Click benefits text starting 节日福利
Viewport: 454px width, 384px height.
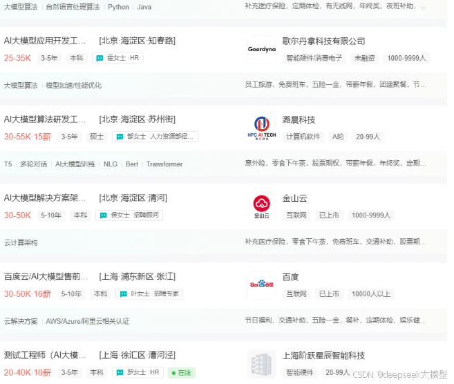click(335, 320)
